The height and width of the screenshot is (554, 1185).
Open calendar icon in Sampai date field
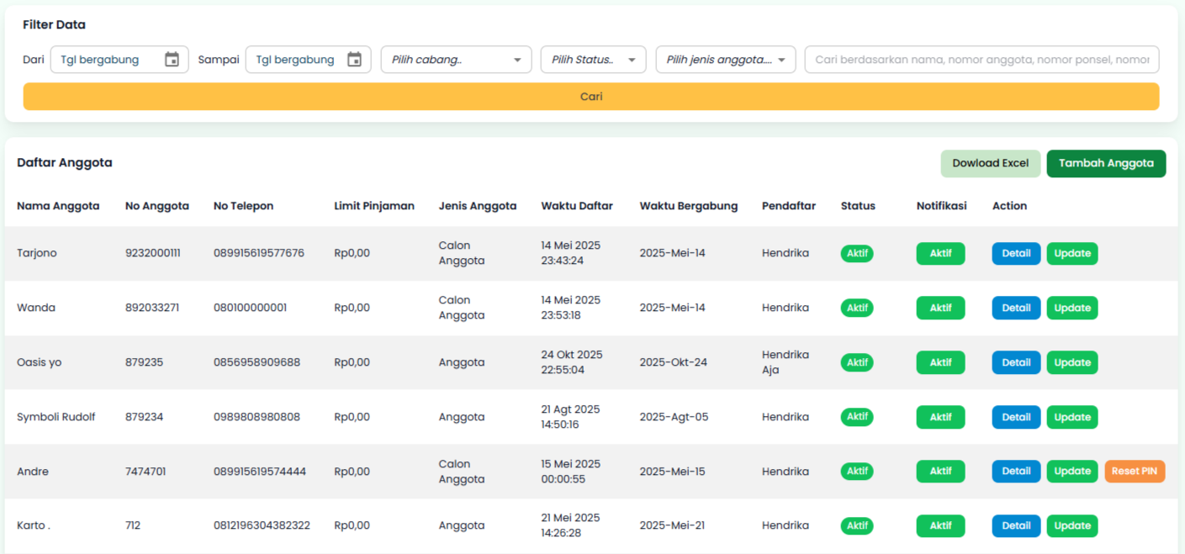354,60
